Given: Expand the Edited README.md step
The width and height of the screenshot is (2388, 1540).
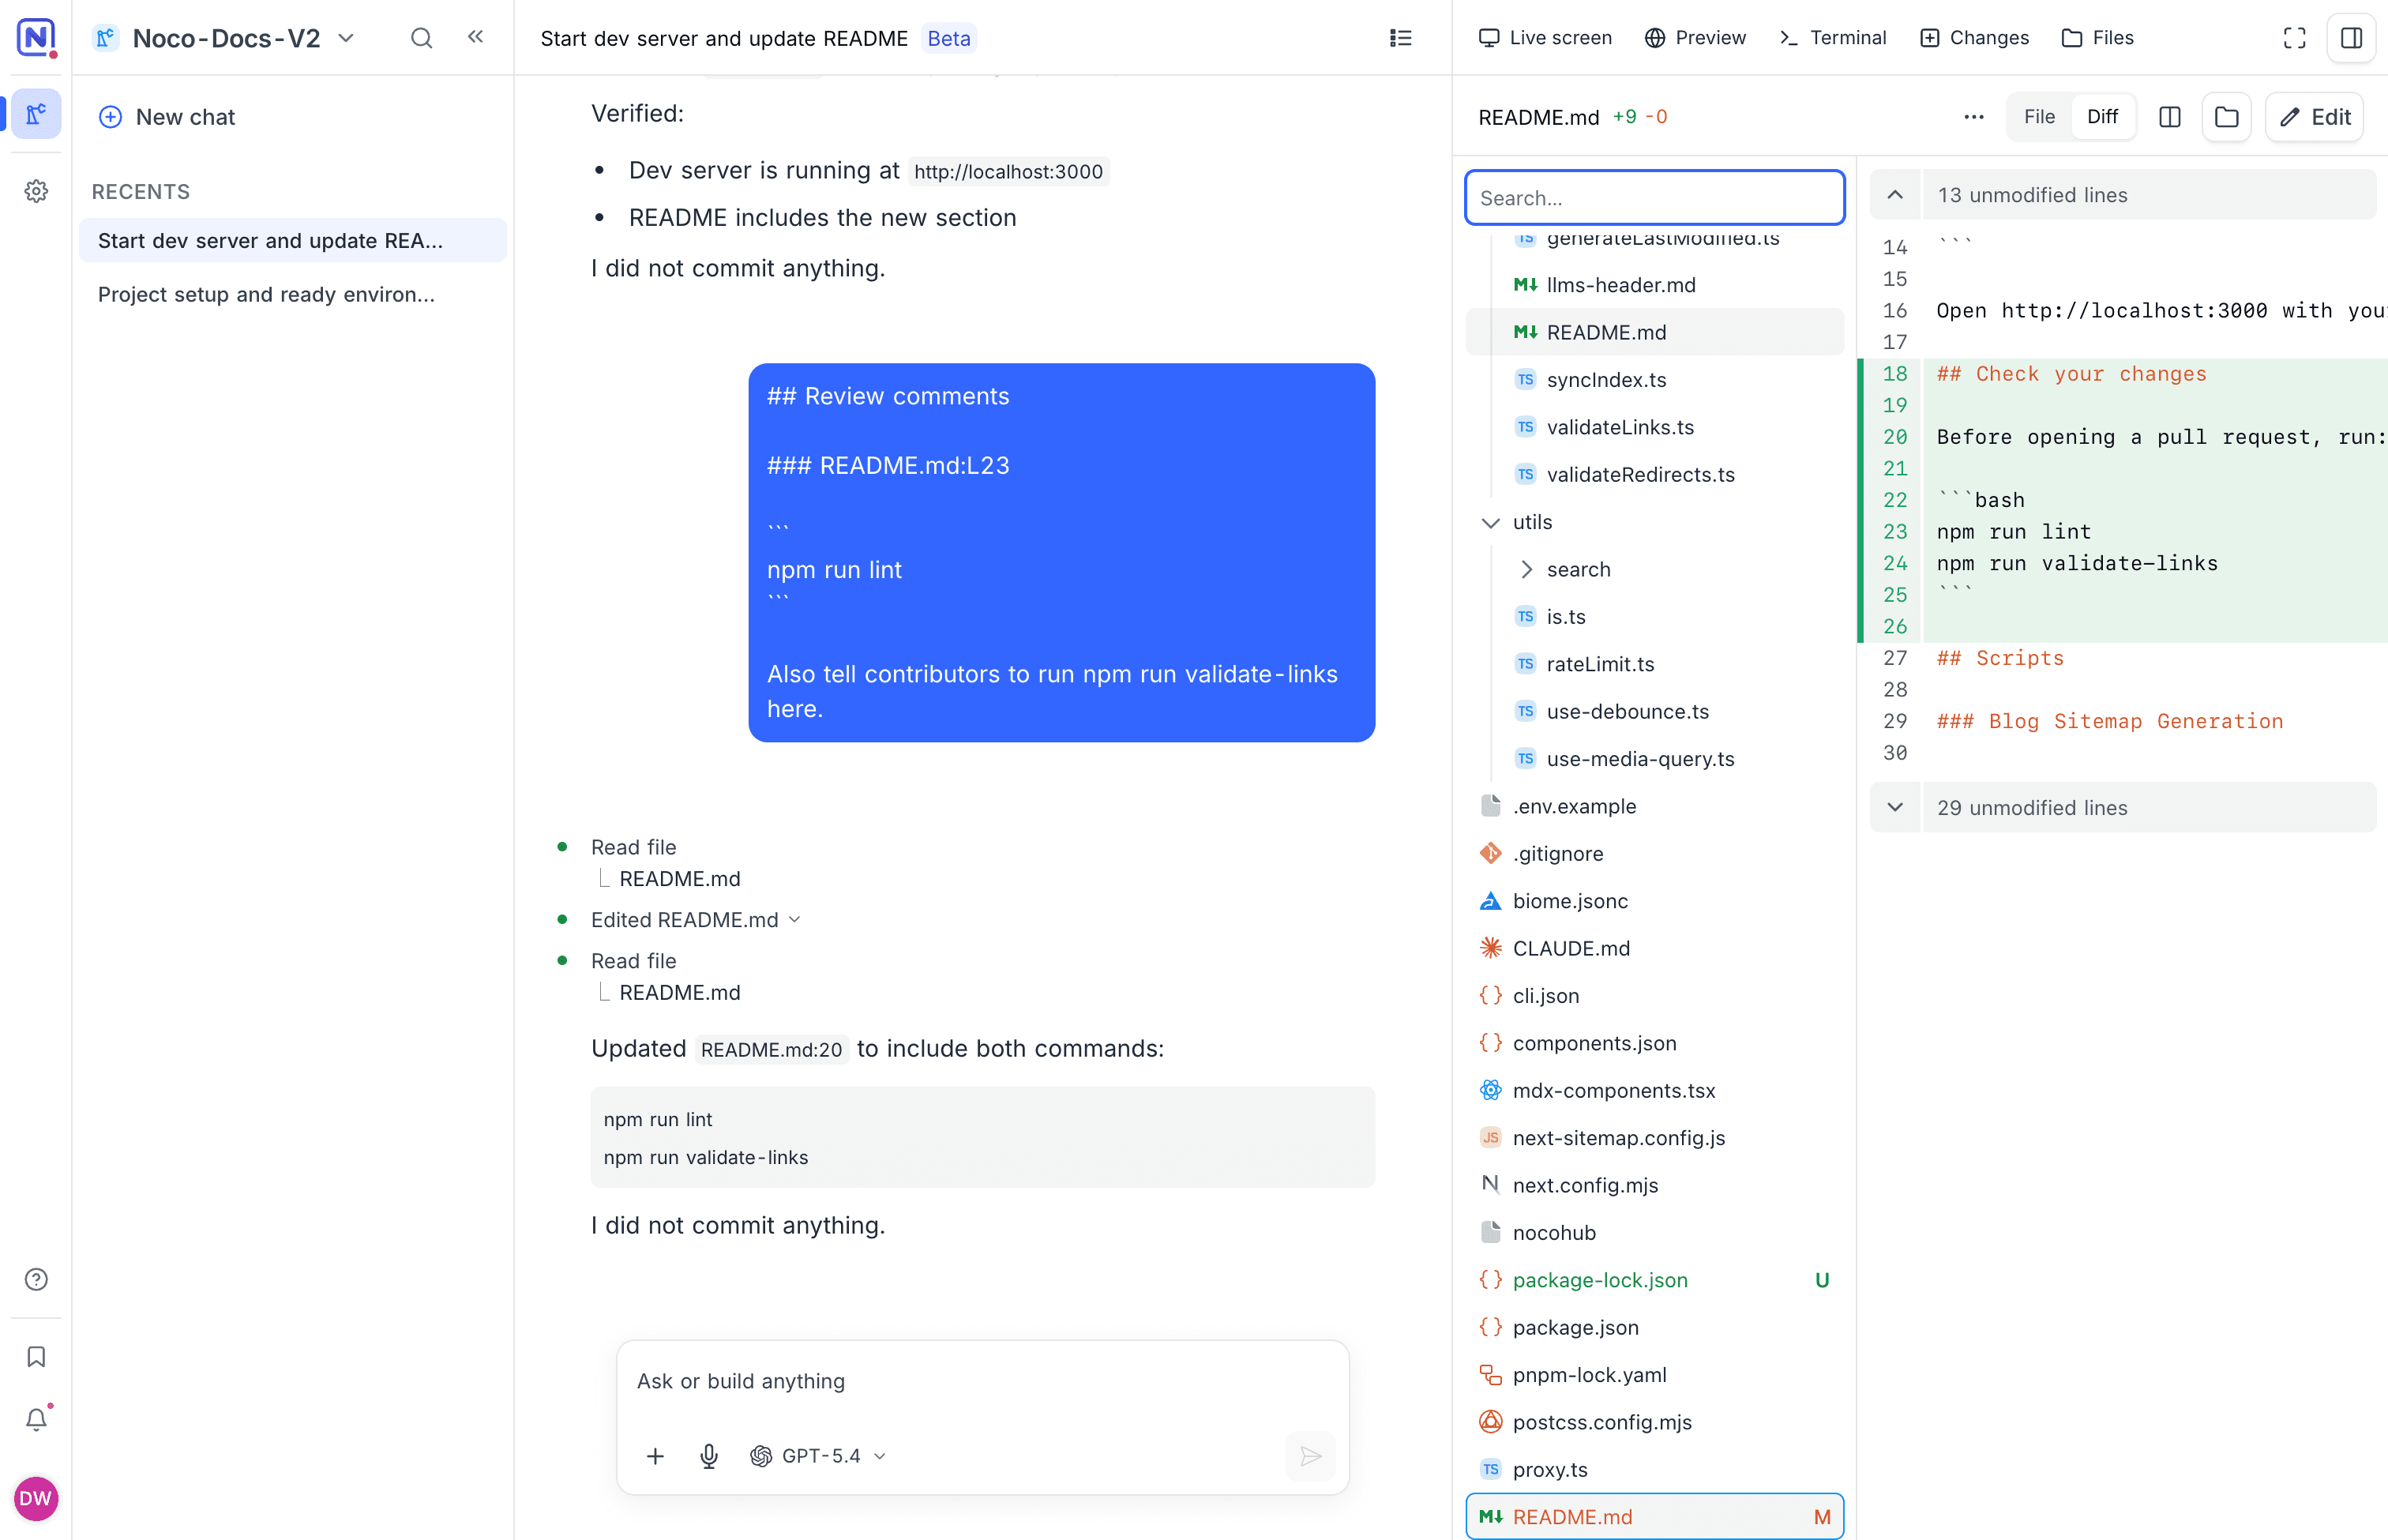Looking at the screenshot, I should 696,920.
